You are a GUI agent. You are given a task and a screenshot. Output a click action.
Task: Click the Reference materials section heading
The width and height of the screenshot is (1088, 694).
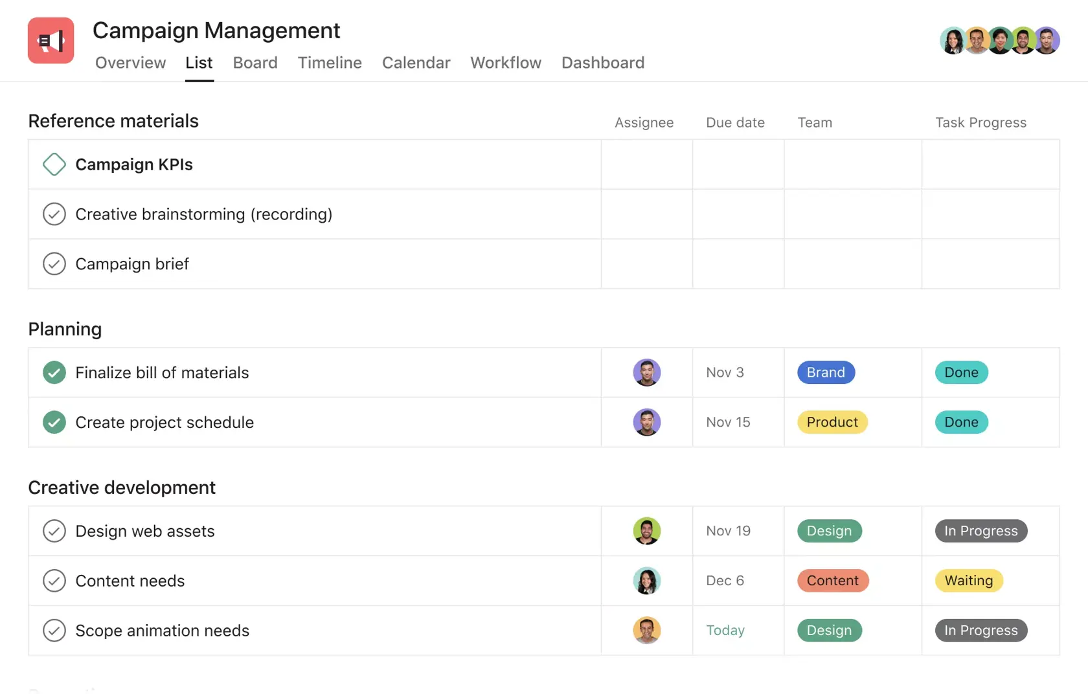(x=113, y=121)
